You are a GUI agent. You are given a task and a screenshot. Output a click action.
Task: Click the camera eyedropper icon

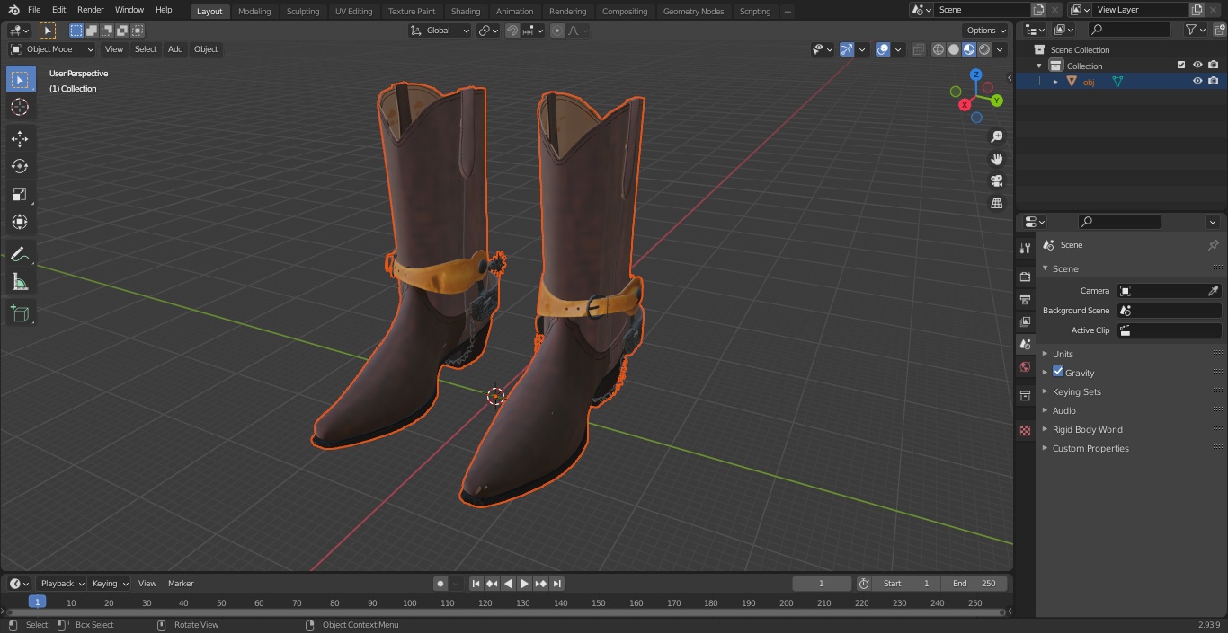pos(1213,291)
